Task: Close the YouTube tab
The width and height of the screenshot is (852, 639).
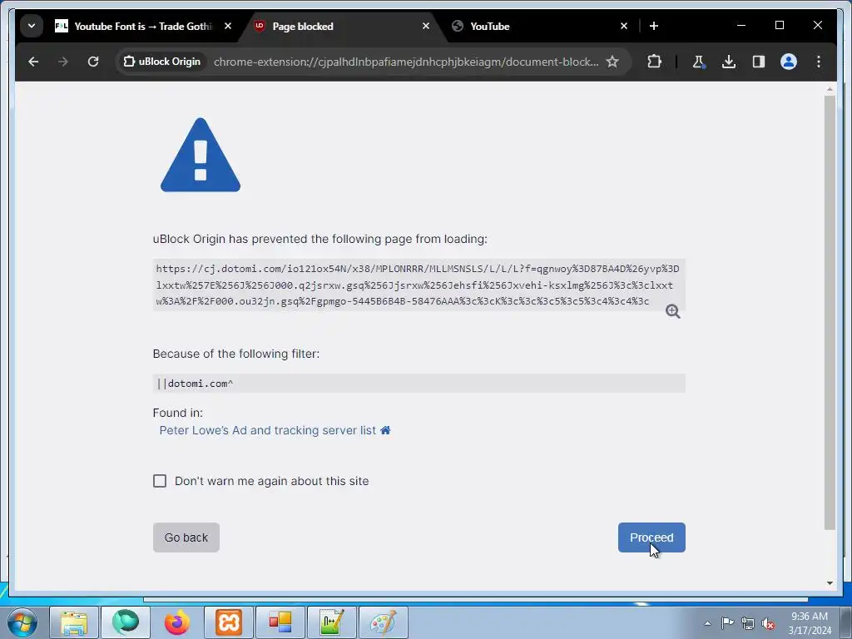Action: coord(624,26)
